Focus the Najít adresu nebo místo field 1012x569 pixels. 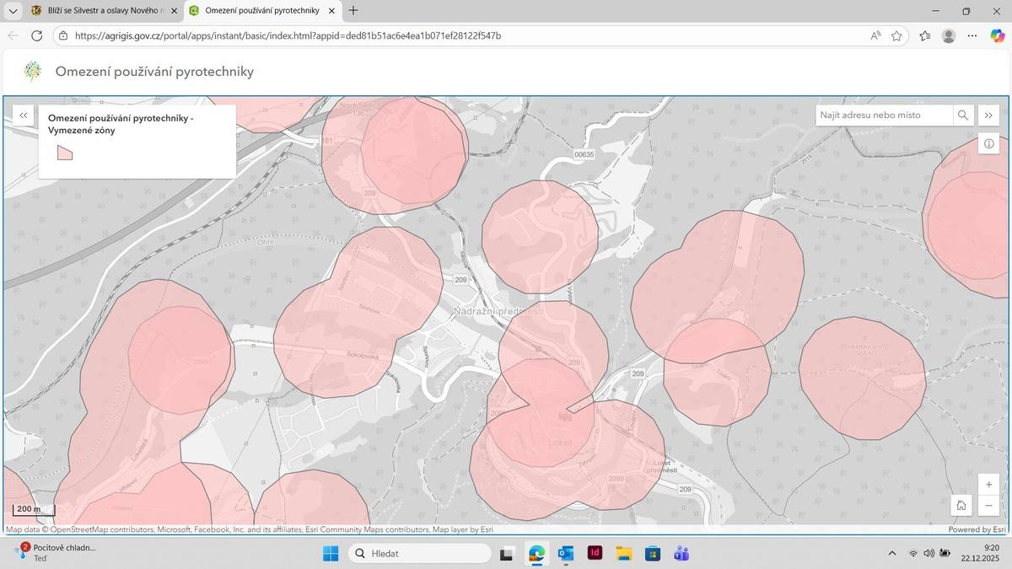point(884,115)
